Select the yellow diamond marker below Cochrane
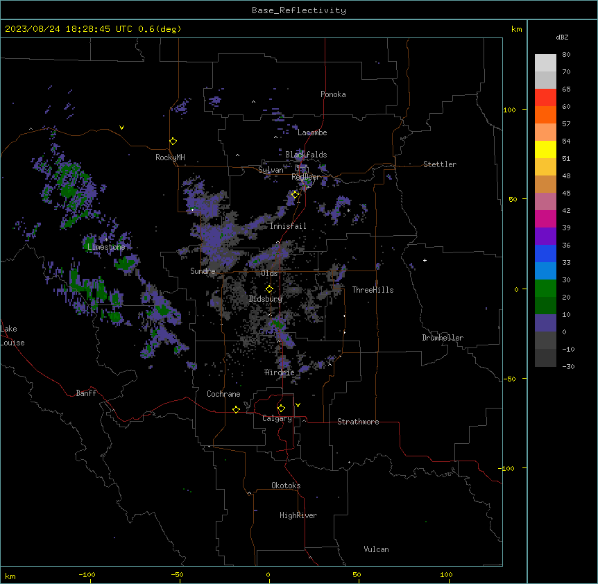This screenshot has width=598, height=584. (x=236, y=409)
